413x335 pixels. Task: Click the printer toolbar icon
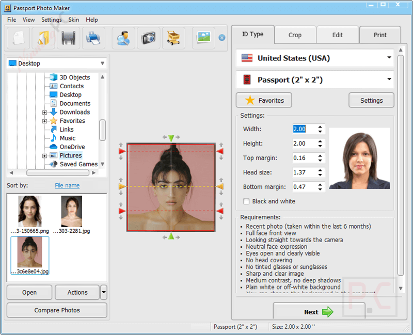tap(93, 38)
